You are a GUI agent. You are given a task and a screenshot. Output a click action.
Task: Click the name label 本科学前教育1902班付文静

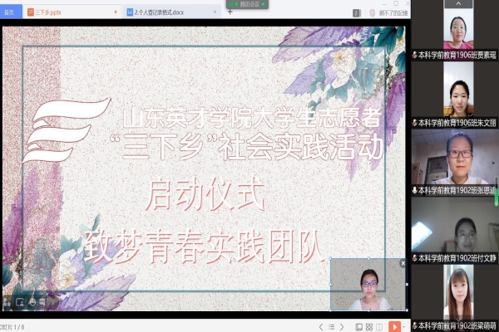(x=457, y=258)
